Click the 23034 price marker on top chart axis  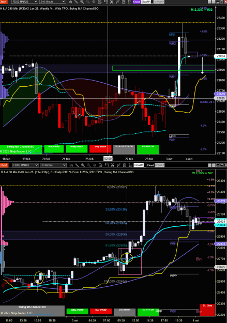pos(221,56)
